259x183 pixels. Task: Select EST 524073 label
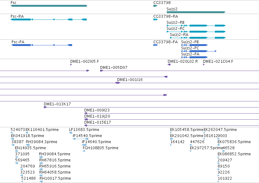[18, 130]
